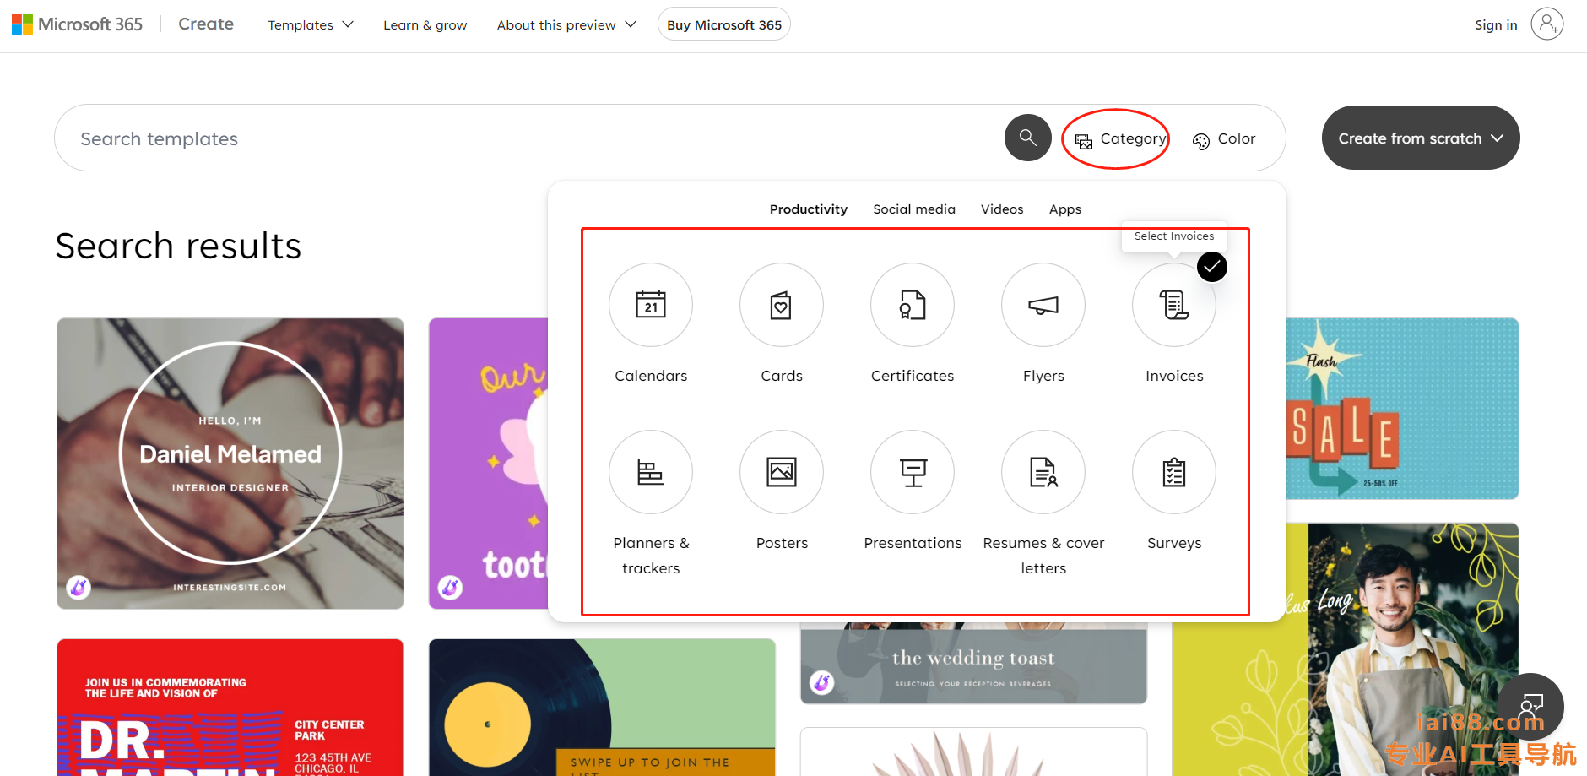Switch to Productivity tab

click(808, 209)
